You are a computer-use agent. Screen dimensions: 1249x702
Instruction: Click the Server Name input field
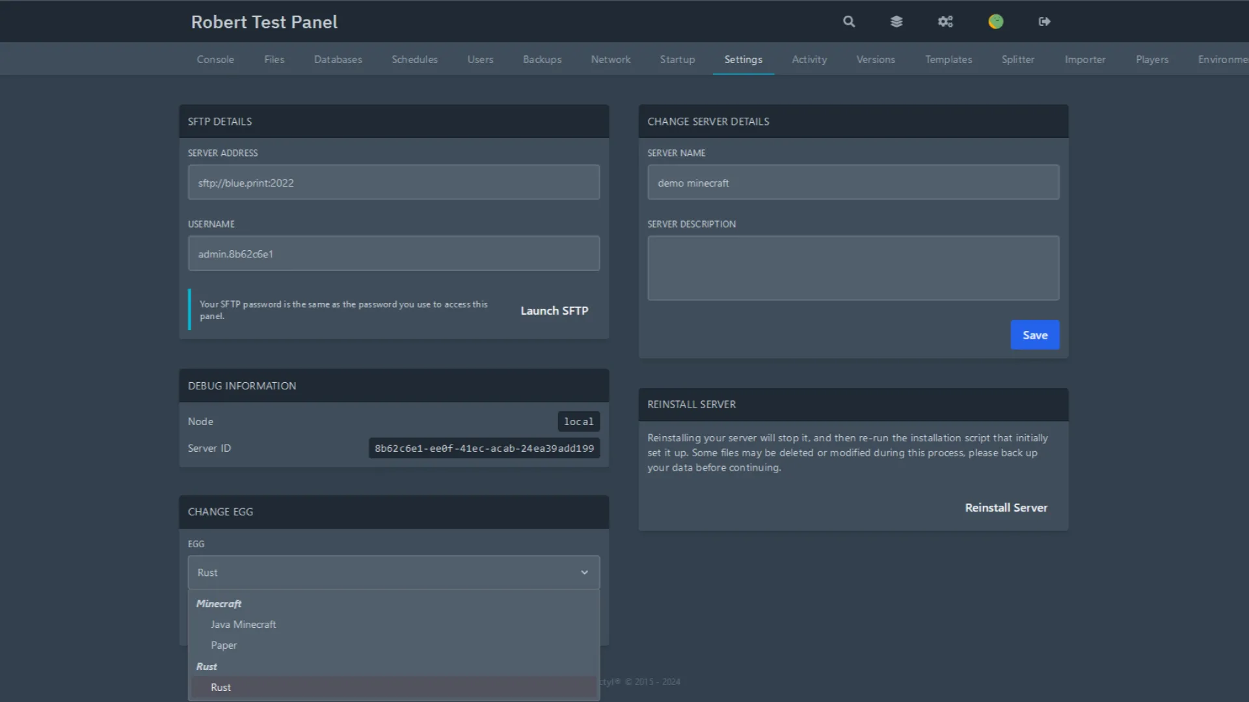pos(853,183)
